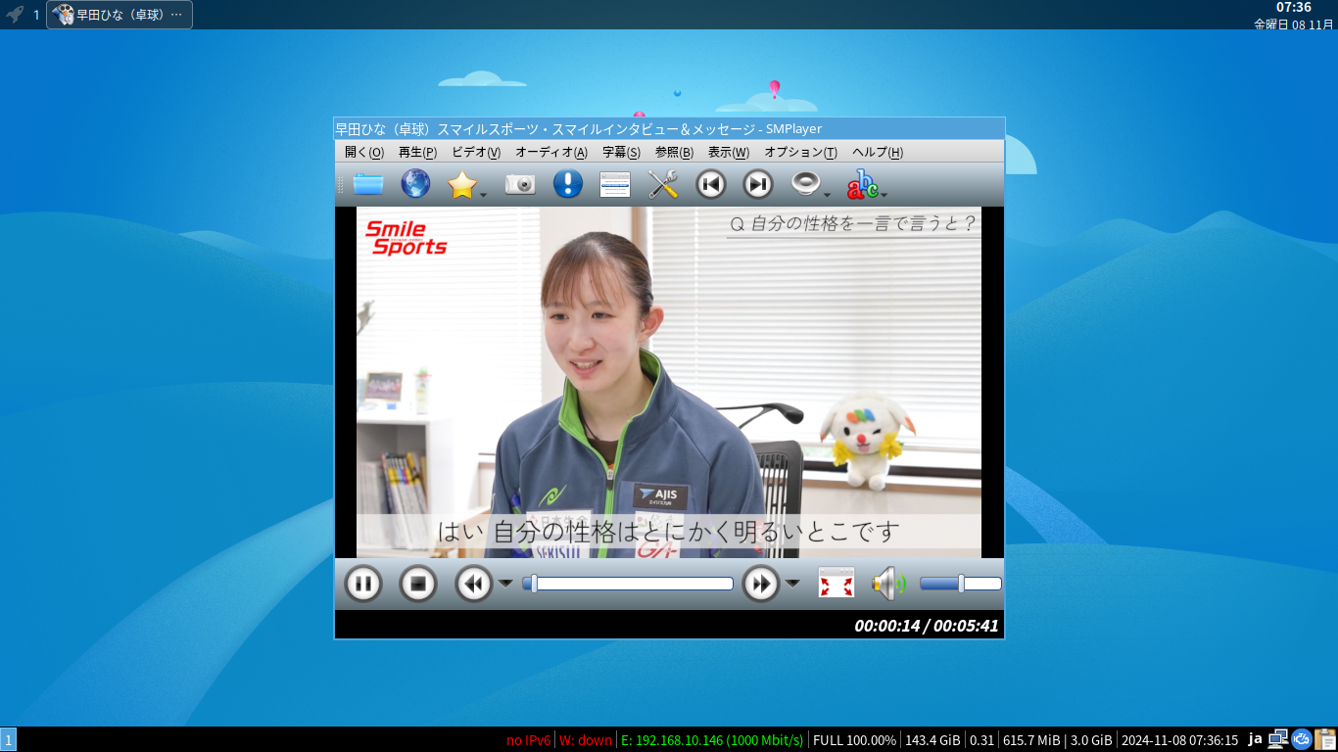Open the 参照(B) menu
This screenshot has height=752, width=1338.
pyautogui.click(x=674, y=152)
